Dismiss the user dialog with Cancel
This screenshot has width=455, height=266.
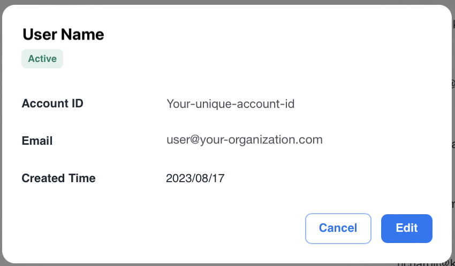coord(338,228)
